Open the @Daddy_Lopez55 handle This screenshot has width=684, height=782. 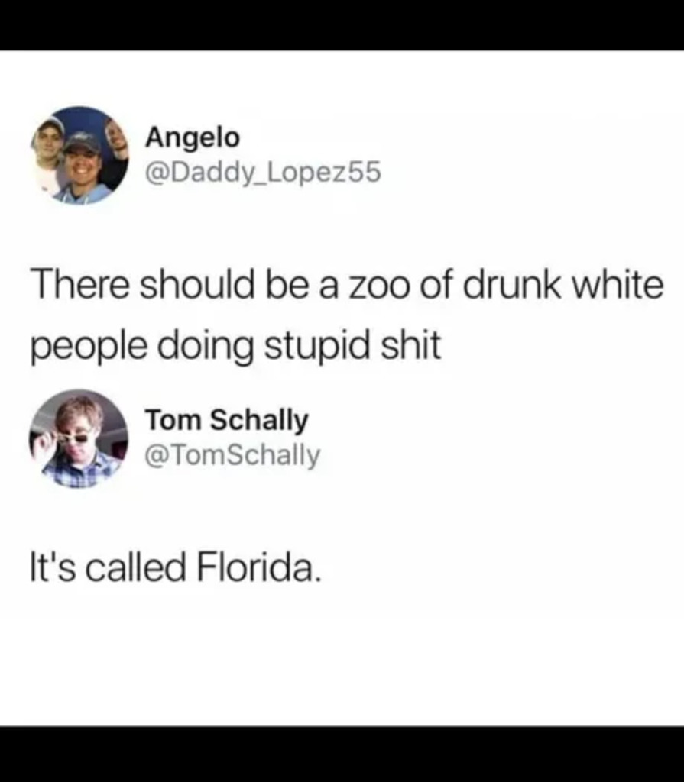click(263, 172)
